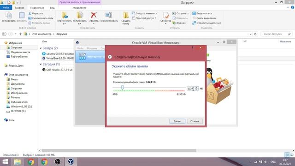This screenshot has height=166, width=295.
Task: Open the Файл menu in VirtualBox Manager
Action: click(80, 48)
